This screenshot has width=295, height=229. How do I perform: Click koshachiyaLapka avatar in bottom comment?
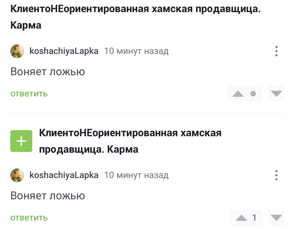[17, 175]
